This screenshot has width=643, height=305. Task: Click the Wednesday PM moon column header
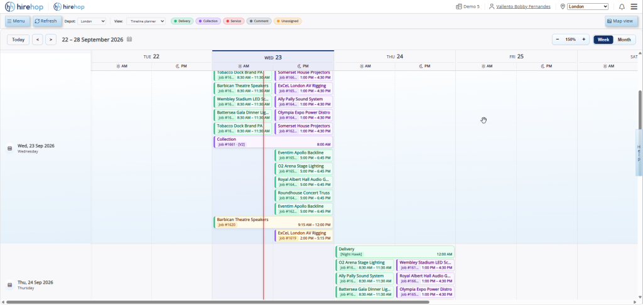[x=303, y=66]
